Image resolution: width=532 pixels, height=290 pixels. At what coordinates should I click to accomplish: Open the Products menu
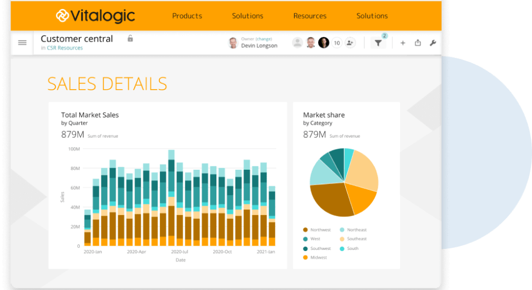point(187,16)
